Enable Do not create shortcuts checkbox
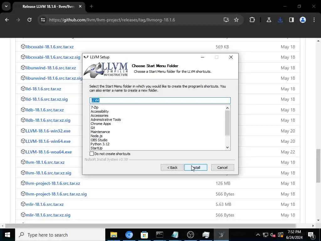 92,154
